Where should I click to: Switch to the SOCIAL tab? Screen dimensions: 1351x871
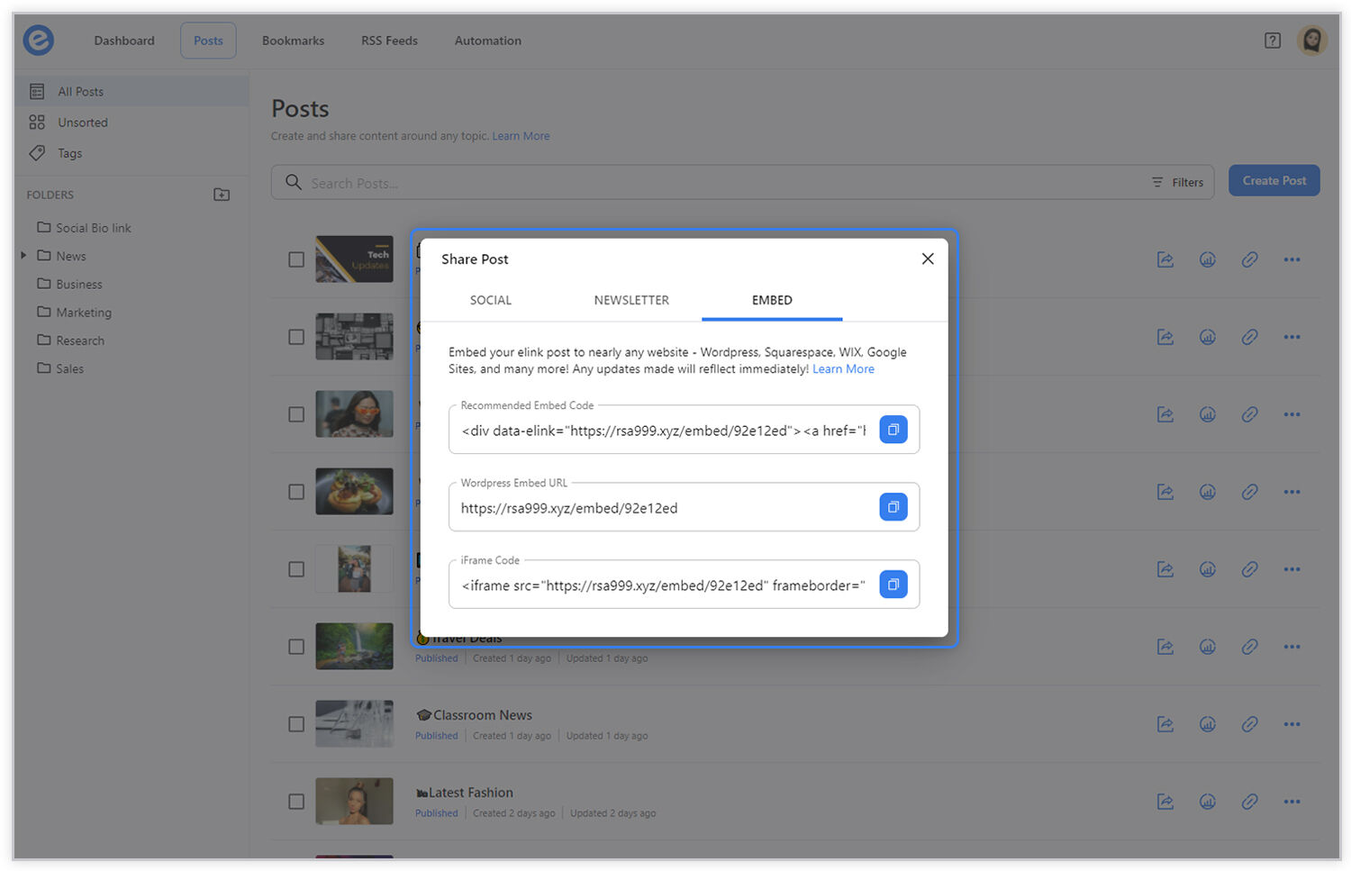pos(491,300)
